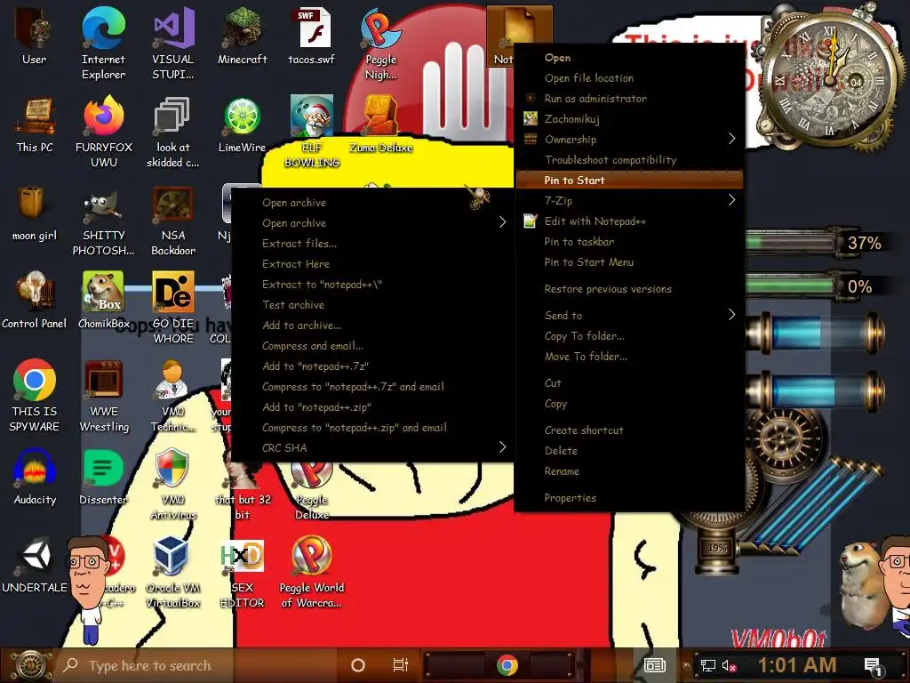910x683 pixels.
Task: Select the VISUAL STUPI... desktop icon
Action: (x=173, y=44)
